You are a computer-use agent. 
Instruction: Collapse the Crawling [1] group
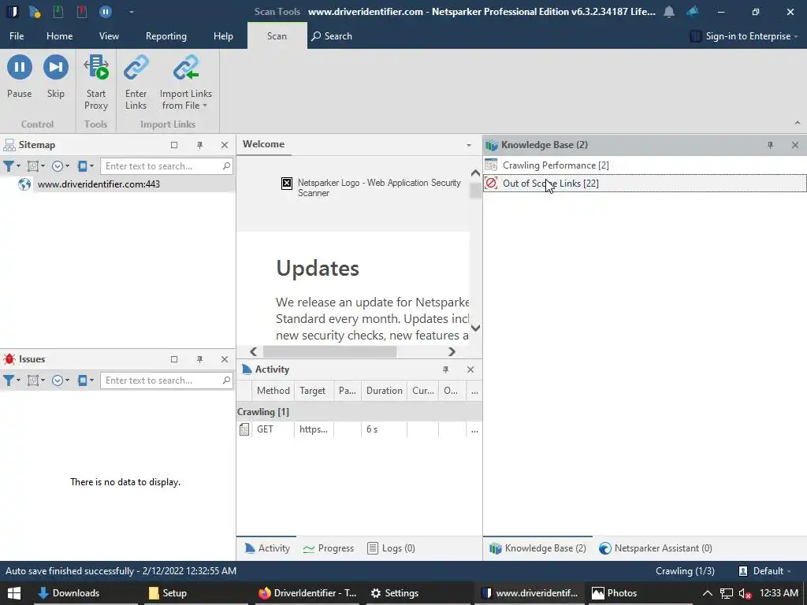tap(263, 411)
